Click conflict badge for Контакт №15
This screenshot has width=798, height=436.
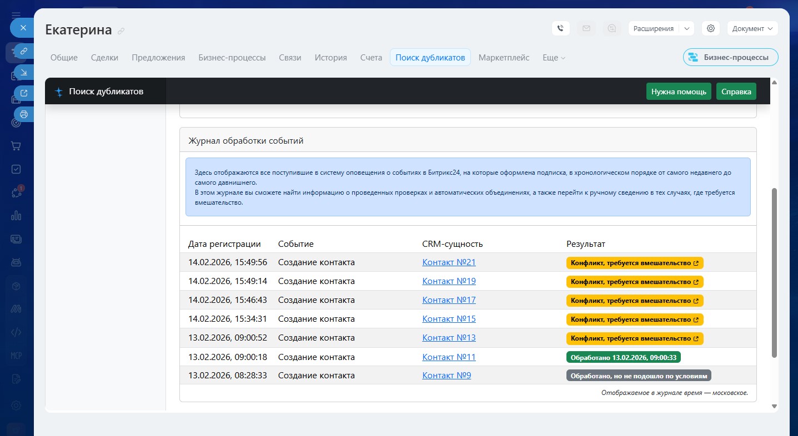pos(634,320)
